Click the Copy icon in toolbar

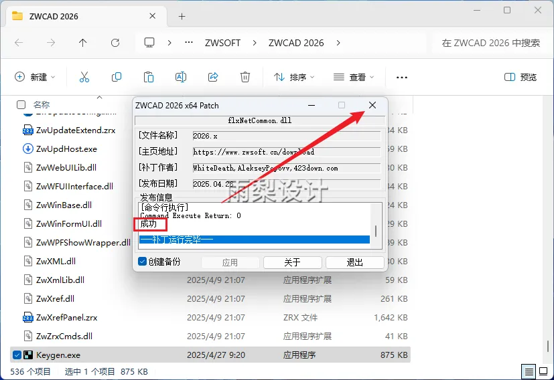[x=117, y=77]
